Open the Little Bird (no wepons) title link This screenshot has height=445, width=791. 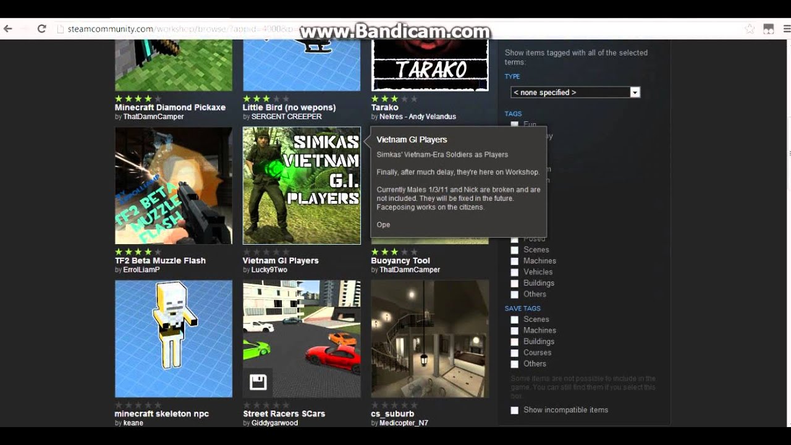tap(289, 108)
